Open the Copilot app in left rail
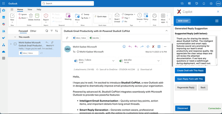Viewport: 222px width, 114px height. (x=4, y=24)
